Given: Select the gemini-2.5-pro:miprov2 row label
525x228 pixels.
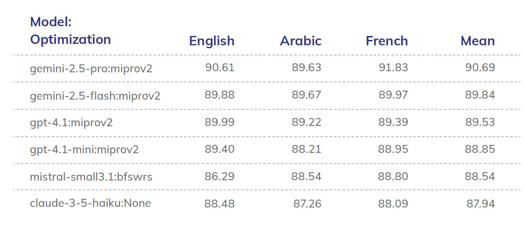Looking at the screenshot, I should [x=91, y=68].
